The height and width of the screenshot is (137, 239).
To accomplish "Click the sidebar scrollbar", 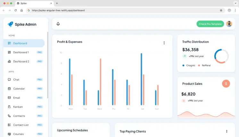I will (x=48, y=65).
